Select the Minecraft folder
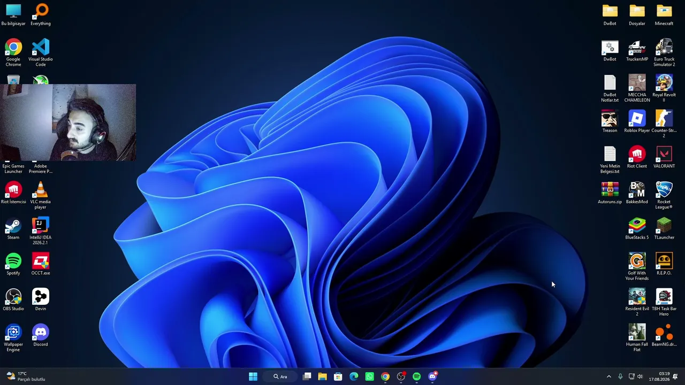The height and width of the screenshot is (385, 685). coord(664,15)
